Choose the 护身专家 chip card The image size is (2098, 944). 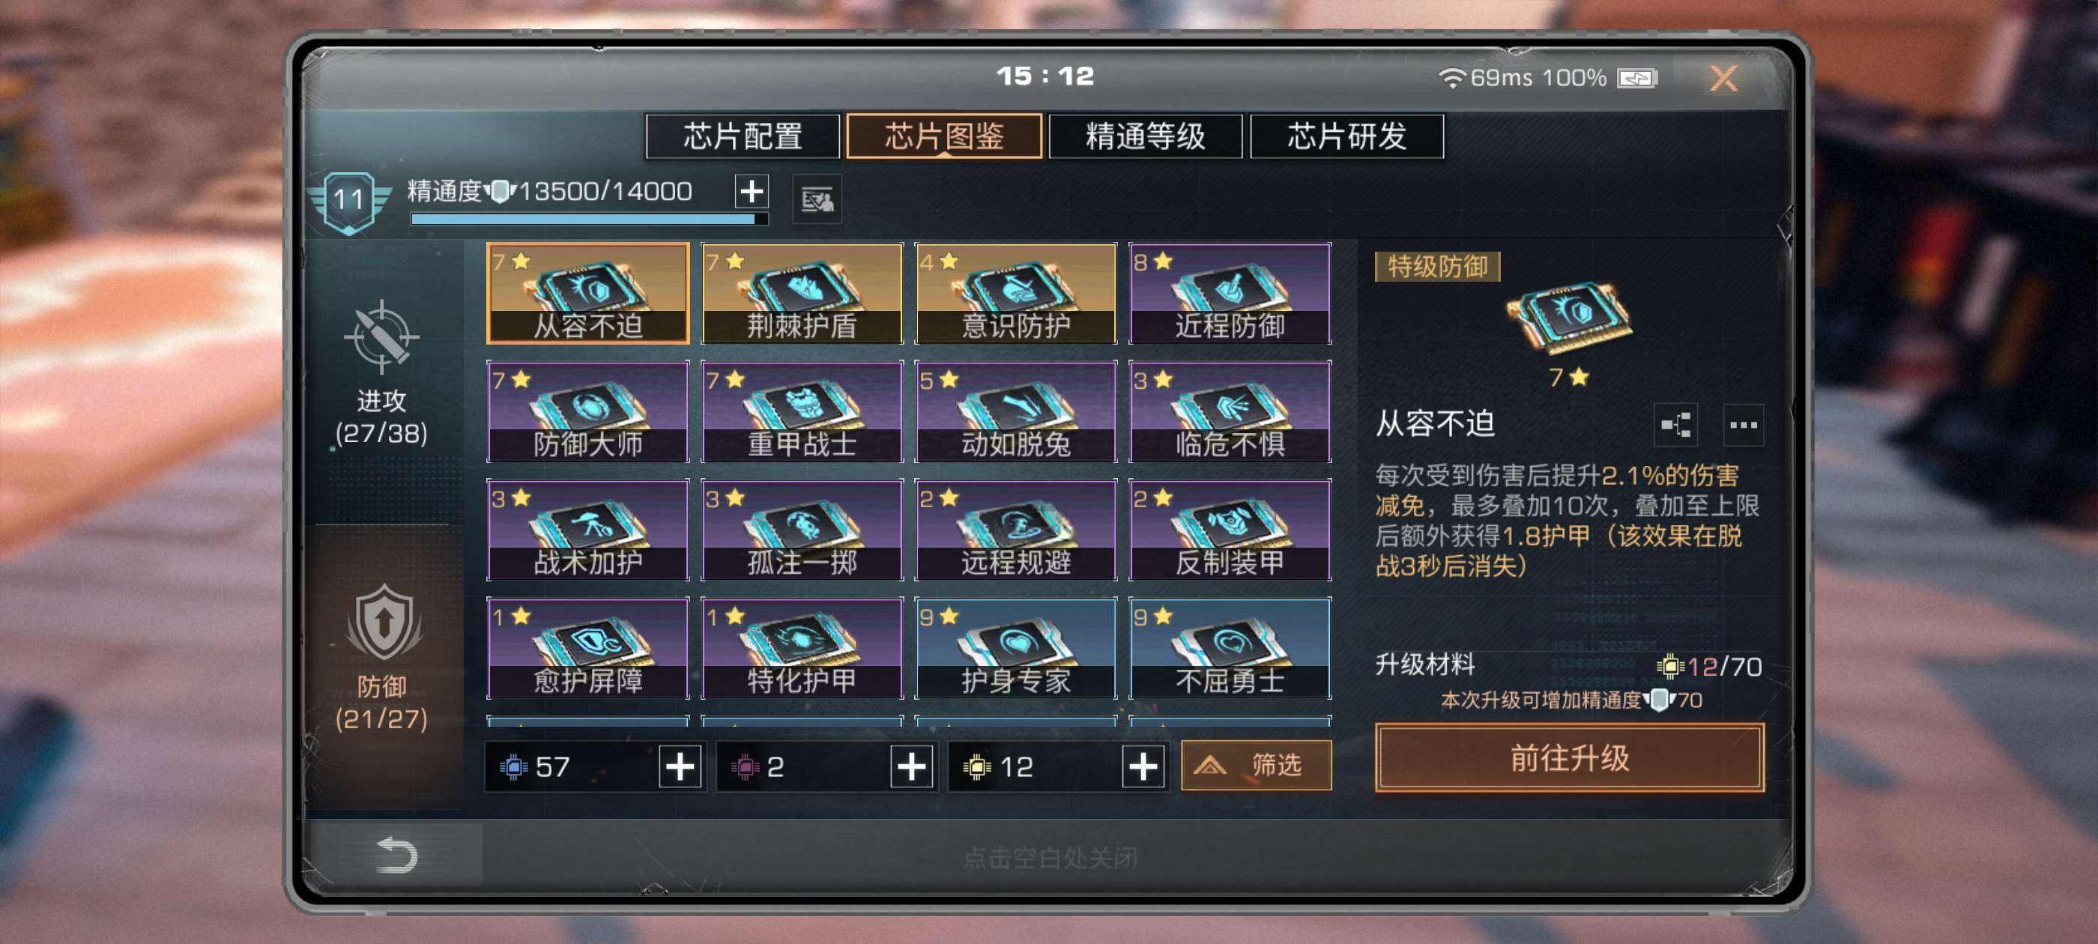coord(1015,648)
